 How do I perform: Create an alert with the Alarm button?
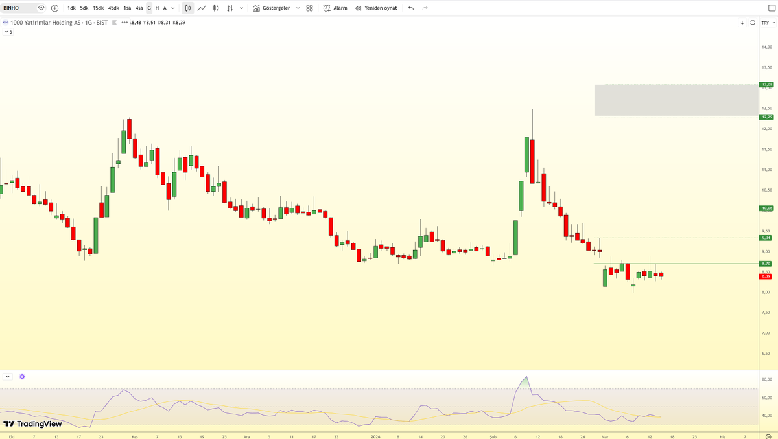pyautogui.click(x=335, y=8)
